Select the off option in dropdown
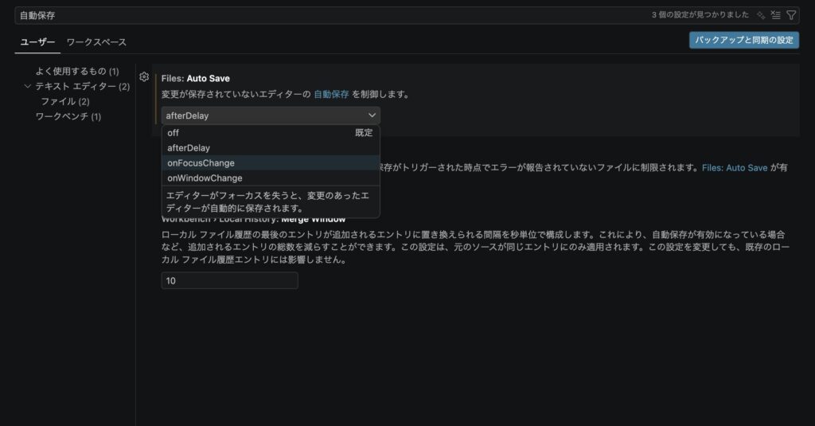This screenshot has height=426, width=815. click(x=174, y=133)
